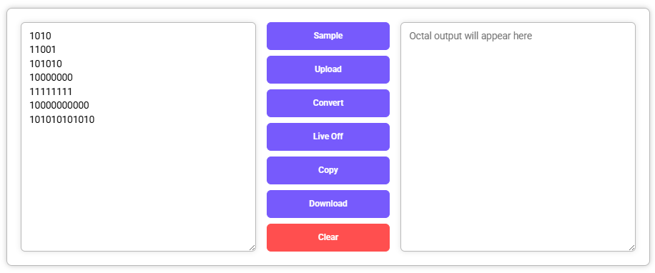Place the cursor on the line 11111111
Image resolution: width=655 pixels, height=273 pixels.
pyautogui.click(x=51, y=91)
